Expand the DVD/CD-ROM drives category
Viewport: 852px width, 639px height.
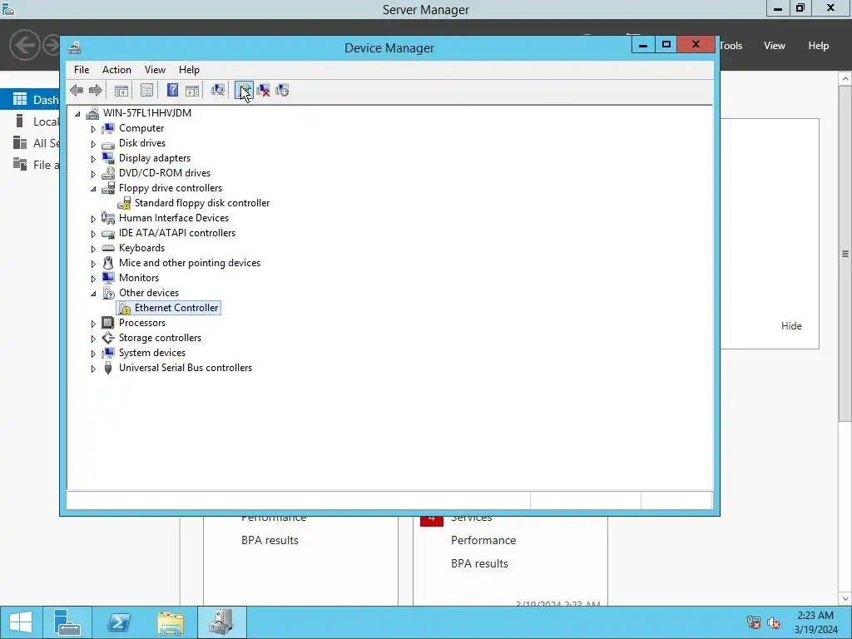coord(93,174)
